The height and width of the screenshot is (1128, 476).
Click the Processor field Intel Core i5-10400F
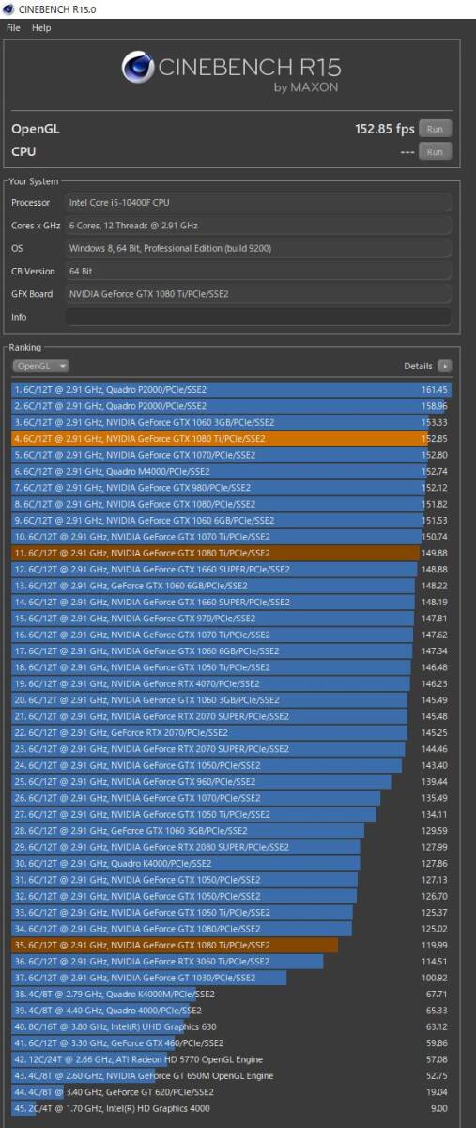pyautogui.click(x=258, y=202)
